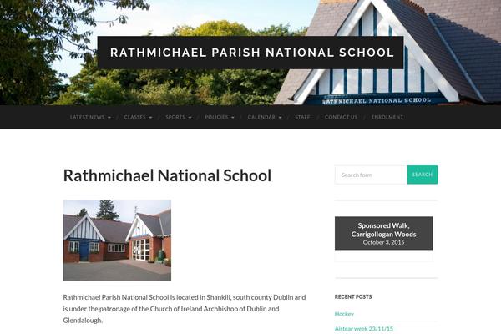The image size is (501, 334).
Task: Click the green Search button
Action: 423,175
